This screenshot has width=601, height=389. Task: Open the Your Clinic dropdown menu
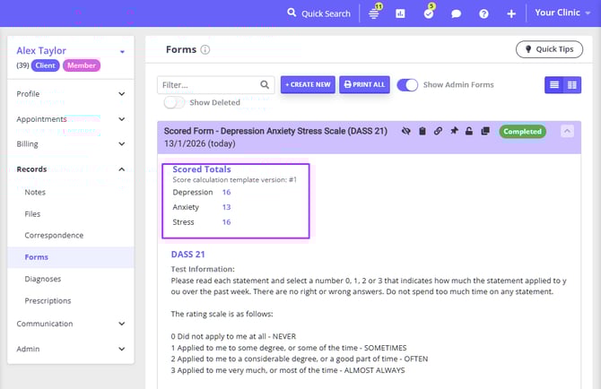pyautogui.click(x=563, y=13)
